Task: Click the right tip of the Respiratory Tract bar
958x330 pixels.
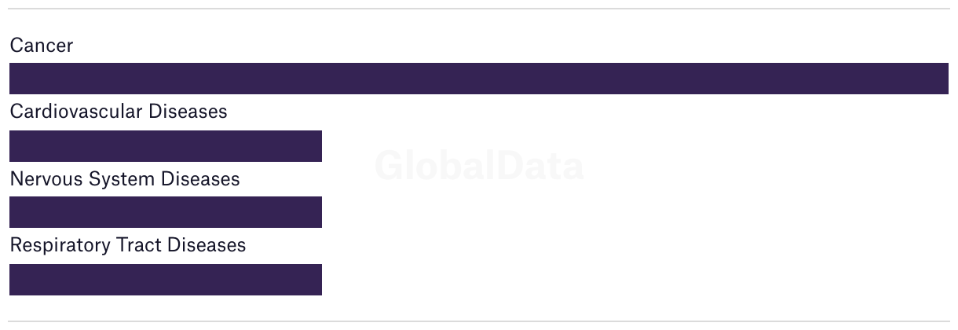Action: click(318, 280)
